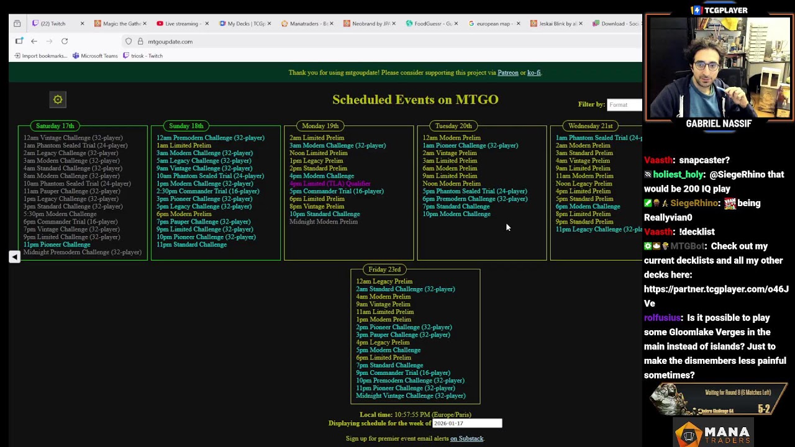Click the Mana Traders logo in the overlay
This screenshot has width=795, height=447.
[x=714, y=433]
